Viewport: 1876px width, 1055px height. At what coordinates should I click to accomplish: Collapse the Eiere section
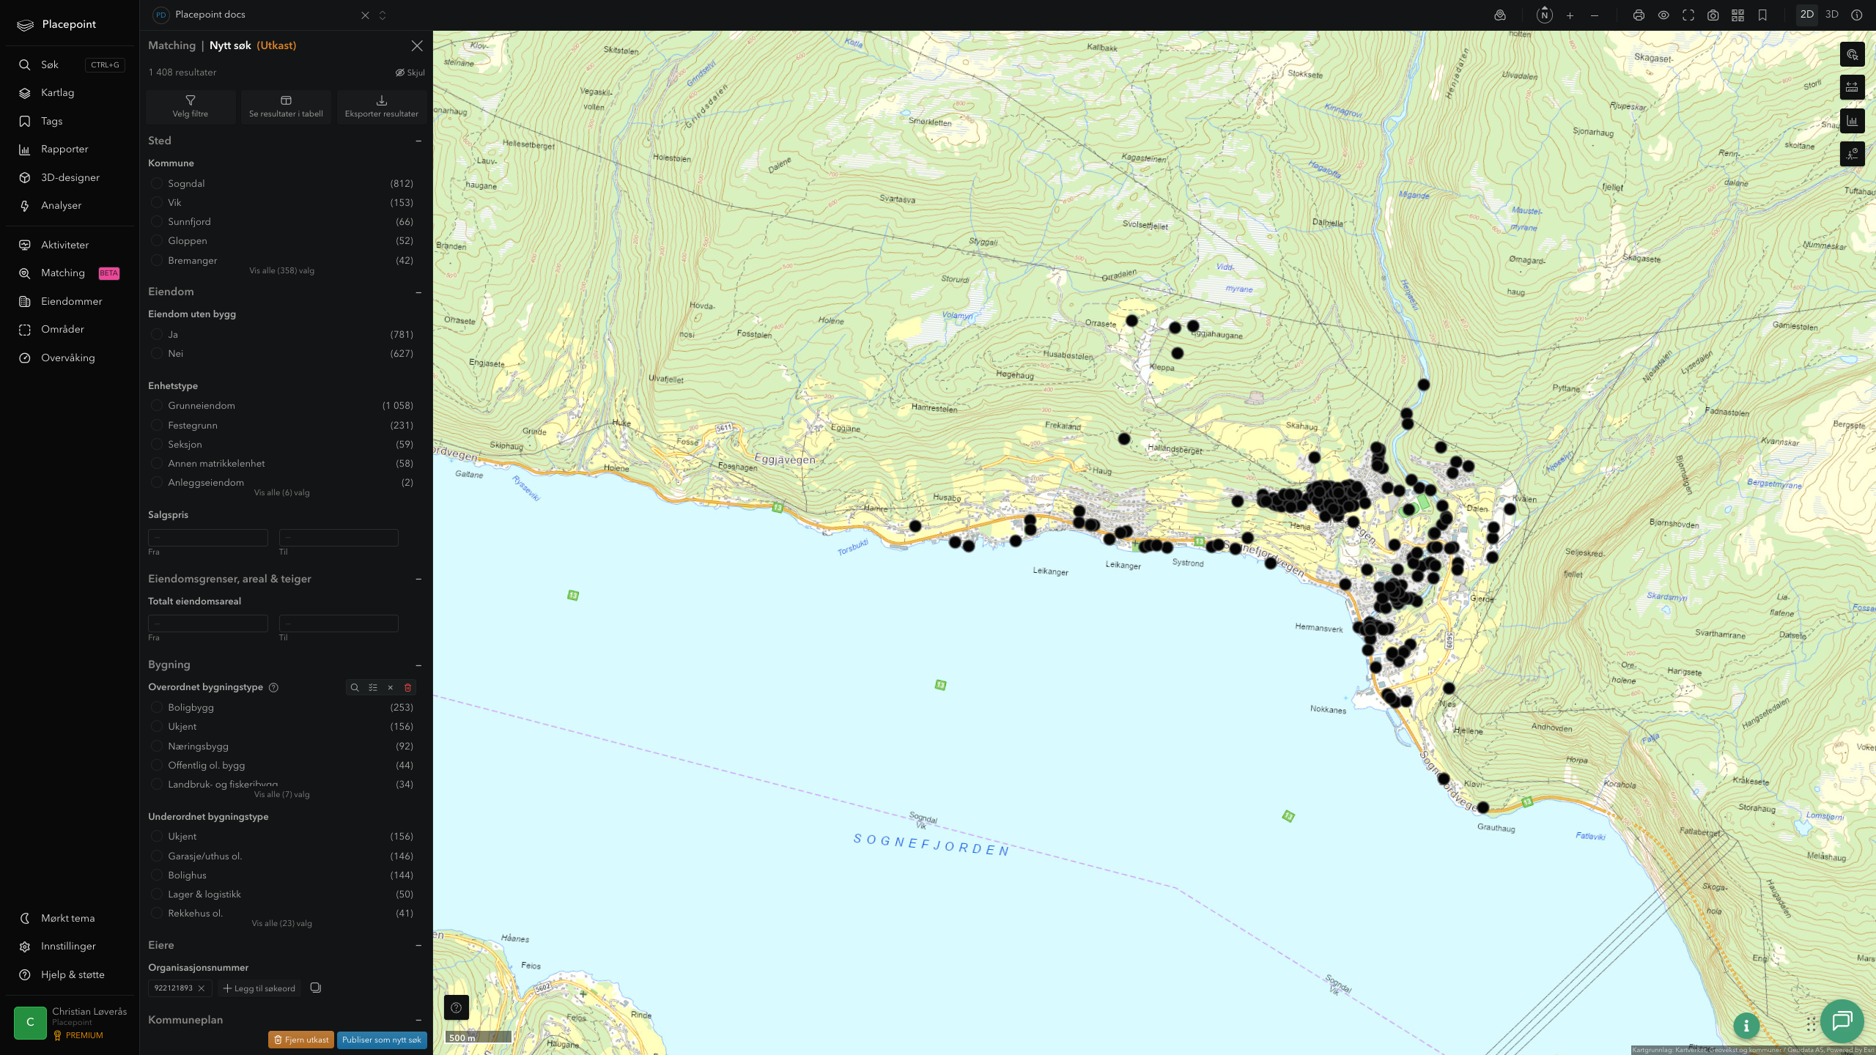pyautogui.click(x=418, y=945)
